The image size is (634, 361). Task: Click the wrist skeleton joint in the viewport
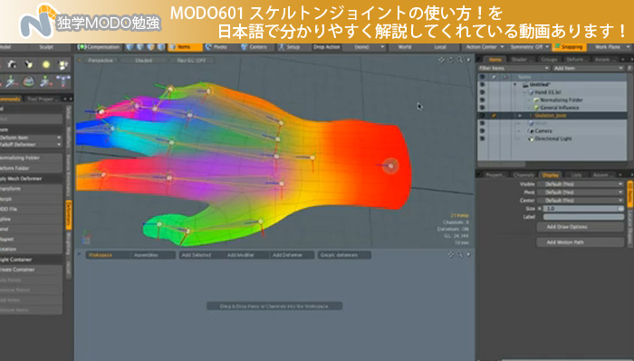[x=390, y=166]
